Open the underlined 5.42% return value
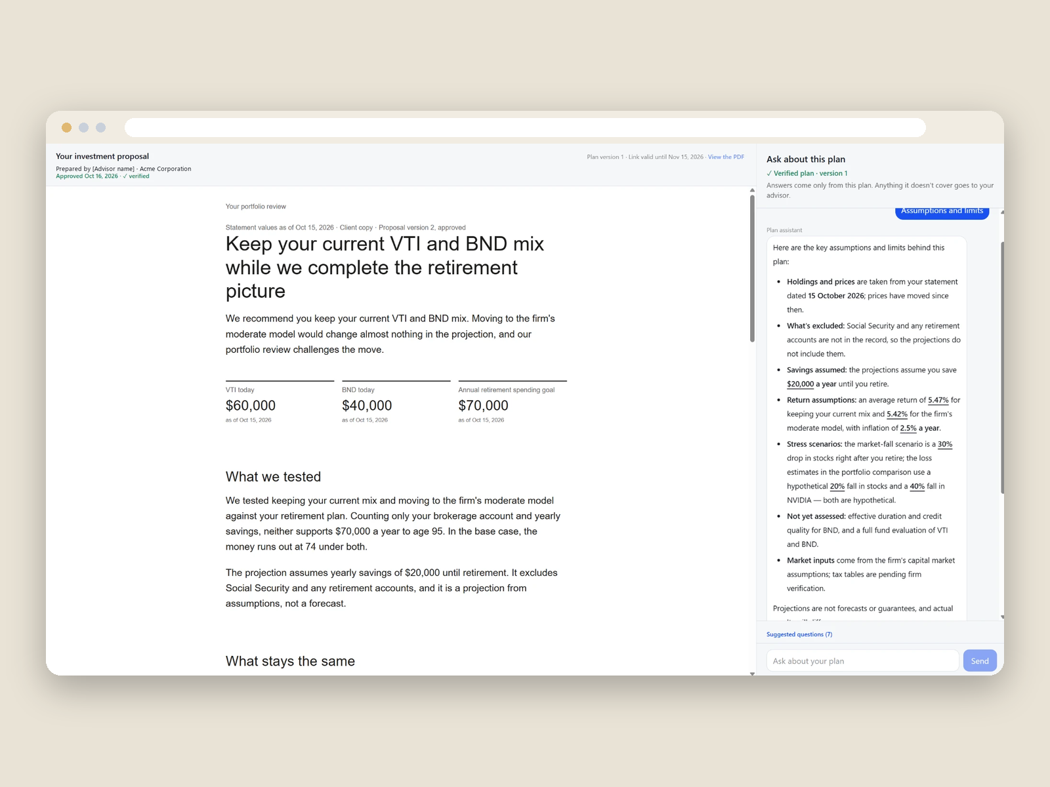Image resolution: width=1050 pixels, height=787 pixels. pyautogui.click(x=896, y=414)
